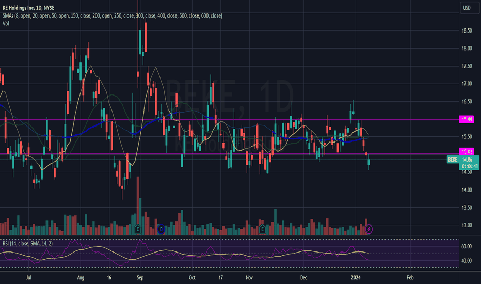Click the RSI 60.00 axis label
Screen dimensions: 481x284
[x=466, y=246]
